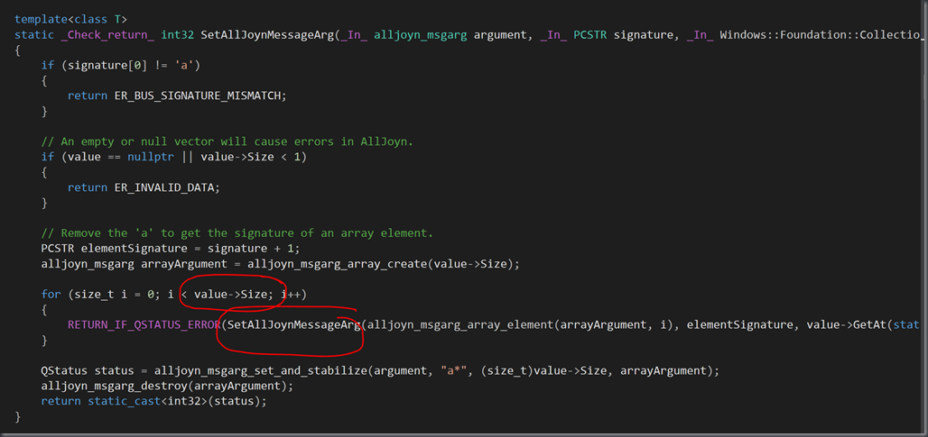Click 'alljoyn_msgarg_destroy' function call
The width and height of the screenshot is (928, 437).
(x=114, y=387)
